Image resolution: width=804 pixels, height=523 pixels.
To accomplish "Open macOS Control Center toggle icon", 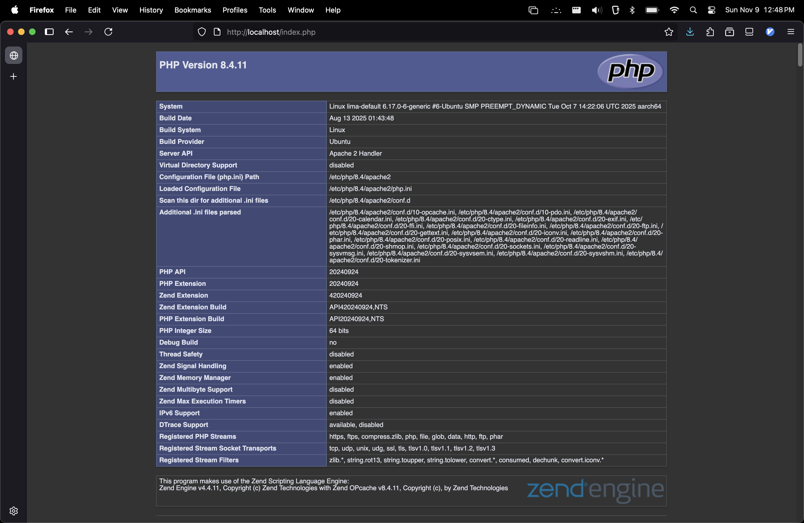I will [x=712, y=10].
